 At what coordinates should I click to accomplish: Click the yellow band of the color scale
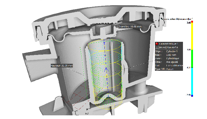[192, 36]
